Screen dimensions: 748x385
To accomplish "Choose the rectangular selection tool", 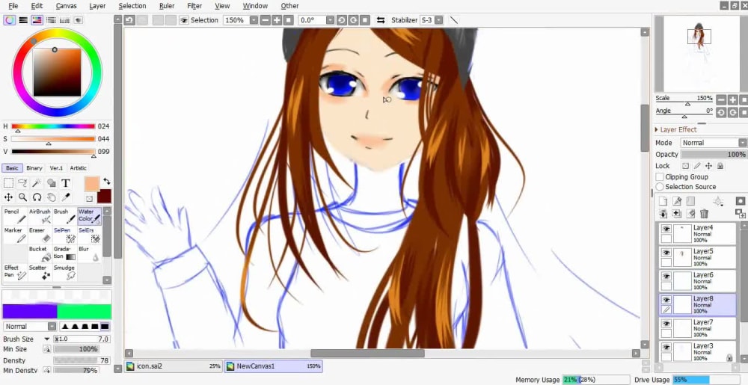I will [x=8, y=183].
